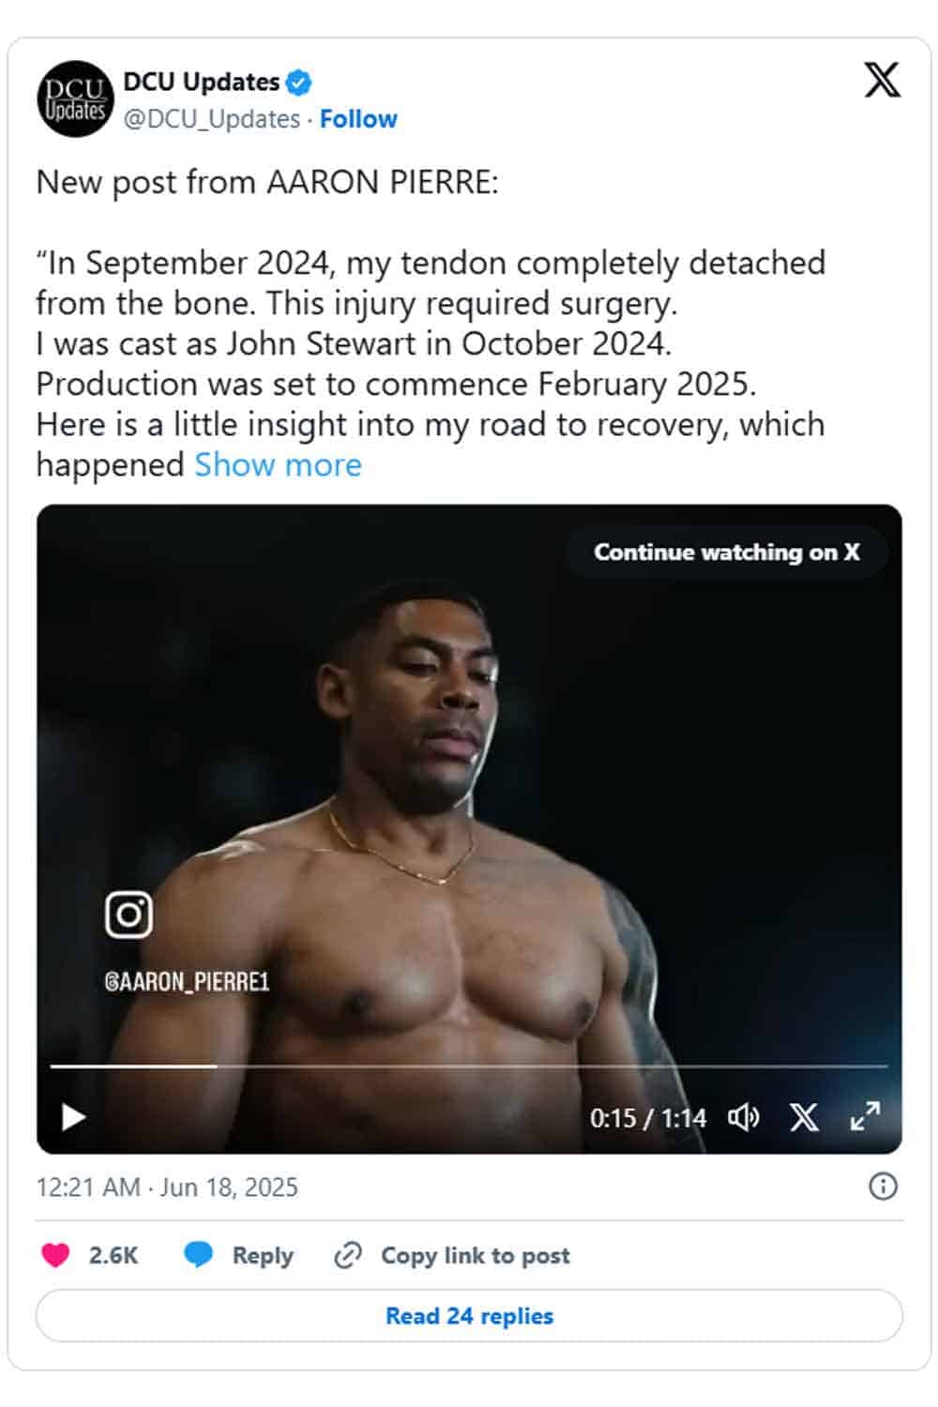Click the chain link copy icon
Image resolution: width=938 pixels, height=1407 pixels.
[x=348, y=1255]
